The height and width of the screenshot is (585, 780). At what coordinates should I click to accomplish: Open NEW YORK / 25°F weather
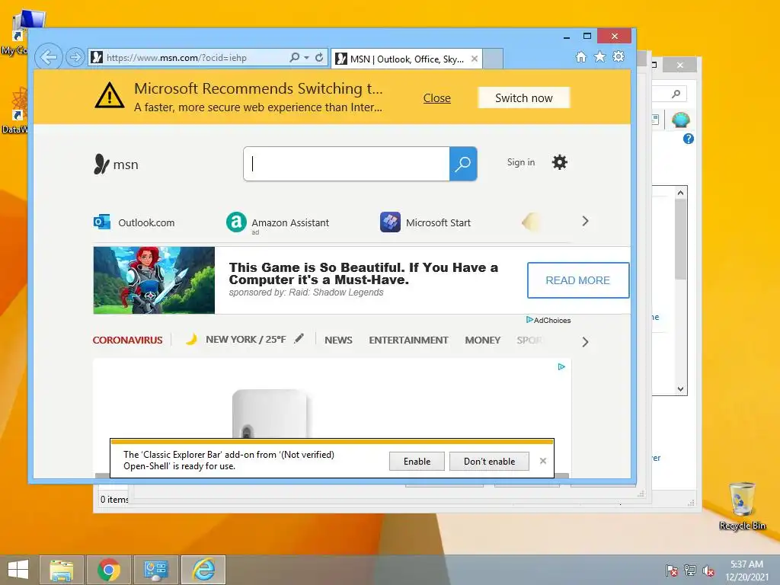[x=246, y=340]
